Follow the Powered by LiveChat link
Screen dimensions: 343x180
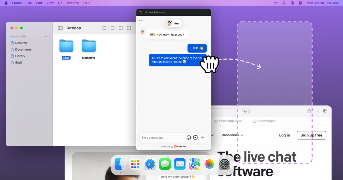[x=174, y=147]
